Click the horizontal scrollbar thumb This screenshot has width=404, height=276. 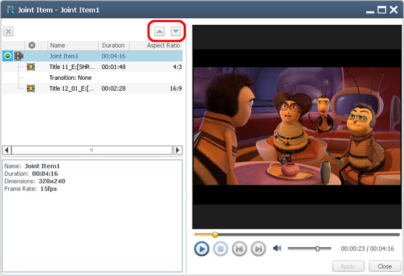pyautogui.click(x=92, y=150)
